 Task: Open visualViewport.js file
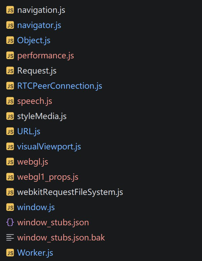[49, 147]
